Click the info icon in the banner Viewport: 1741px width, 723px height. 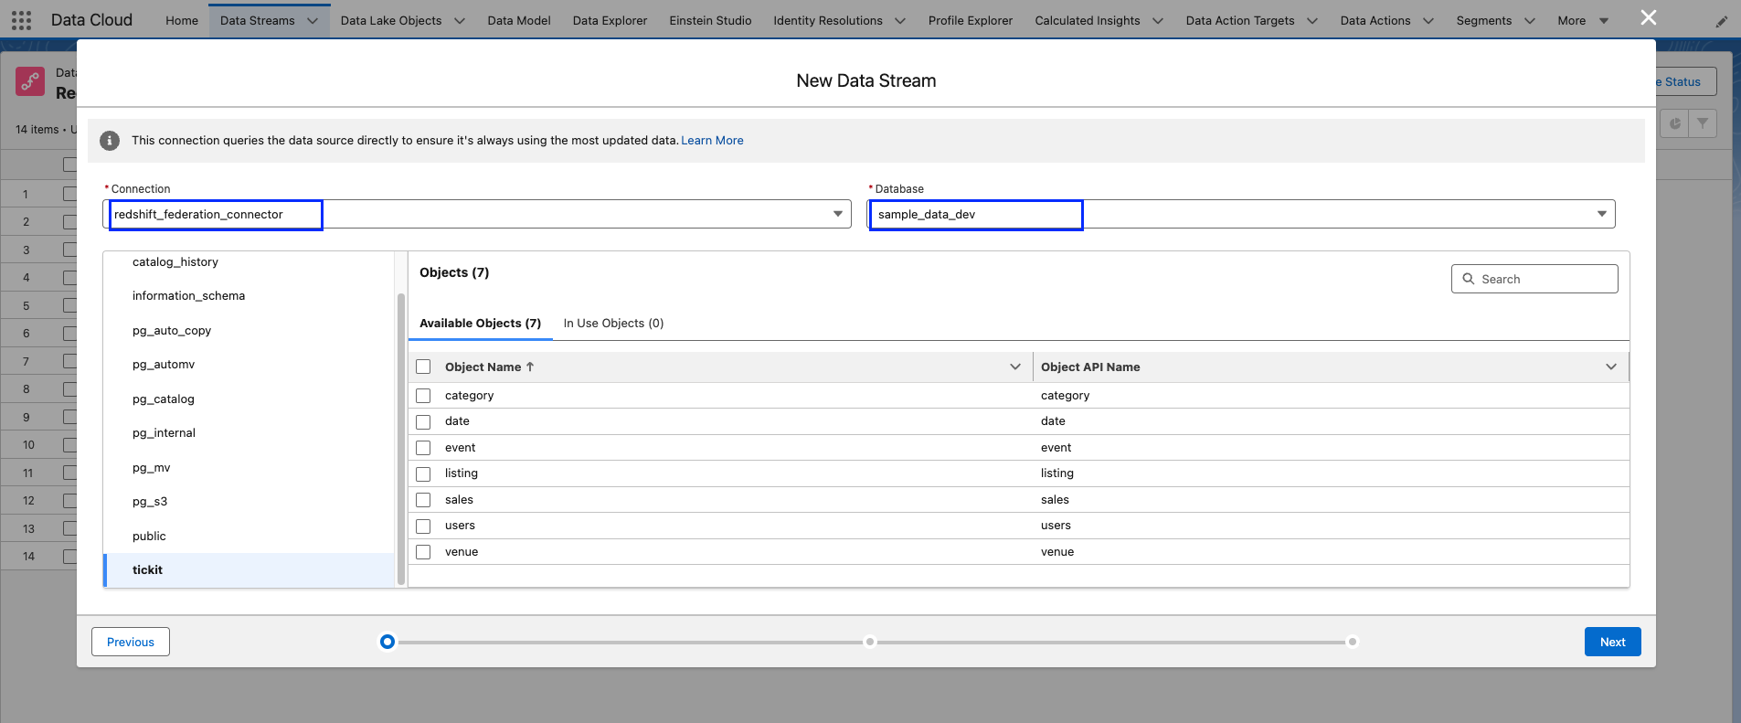(110, 141)
